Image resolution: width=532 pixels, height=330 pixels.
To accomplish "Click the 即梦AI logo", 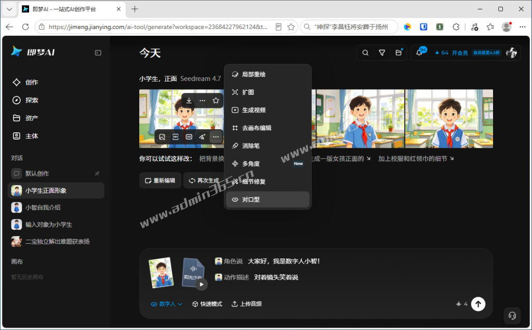I will pos(33,52).
